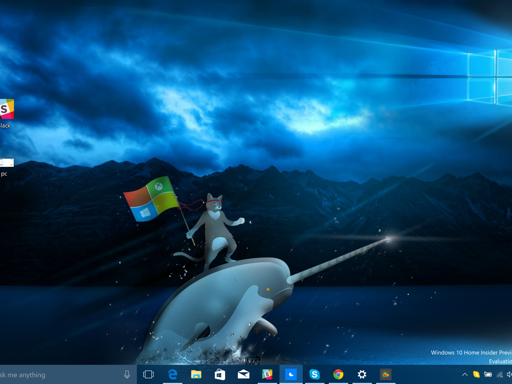Open the Wi-Fi network tray icon

(500, 374)
